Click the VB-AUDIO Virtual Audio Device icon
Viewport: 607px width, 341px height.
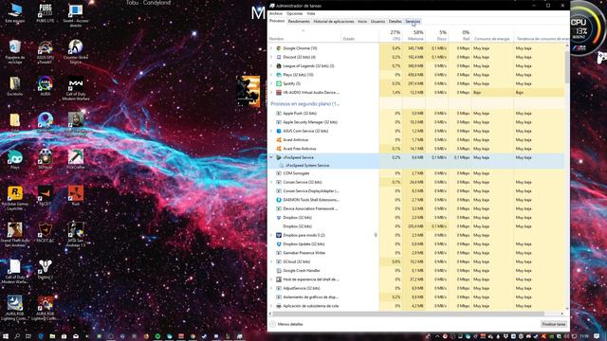pyautogui.click(x=278, y=93)
